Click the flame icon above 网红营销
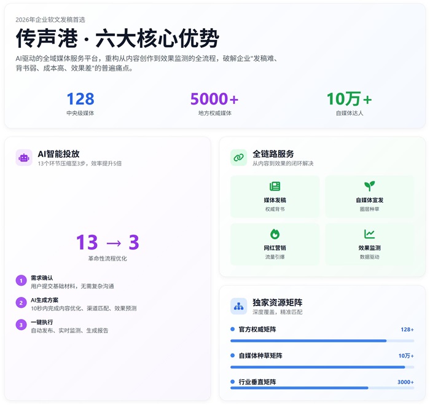 click(275, 234)
